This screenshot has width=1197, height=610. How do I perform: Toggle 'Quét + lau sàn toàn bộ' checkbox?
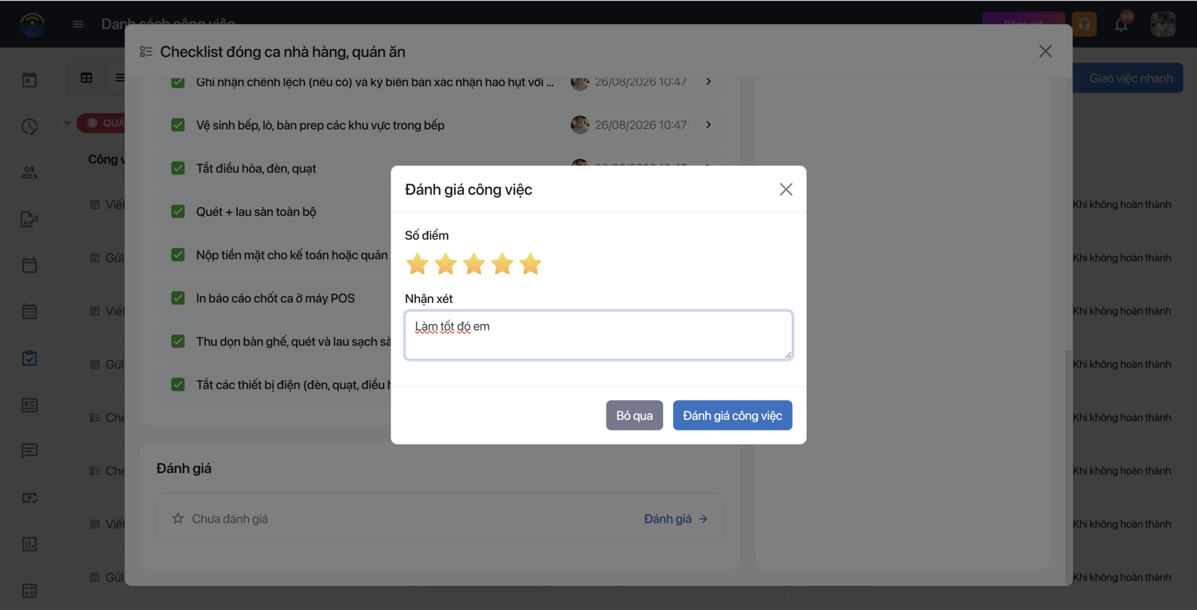click(178, 211)
